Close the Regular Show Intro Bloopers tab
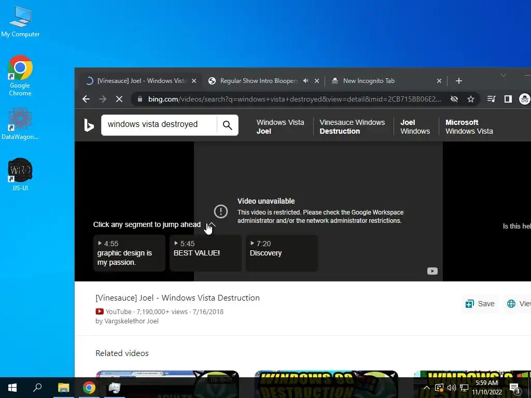Viewport: 531px width, 398px height. coord(317,81)
